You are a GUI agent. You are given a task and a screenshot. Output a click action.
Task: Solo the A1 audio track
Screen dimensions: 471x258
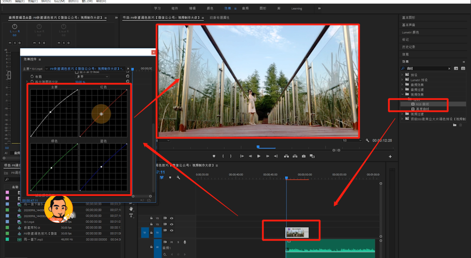click(x=178, y=242)
